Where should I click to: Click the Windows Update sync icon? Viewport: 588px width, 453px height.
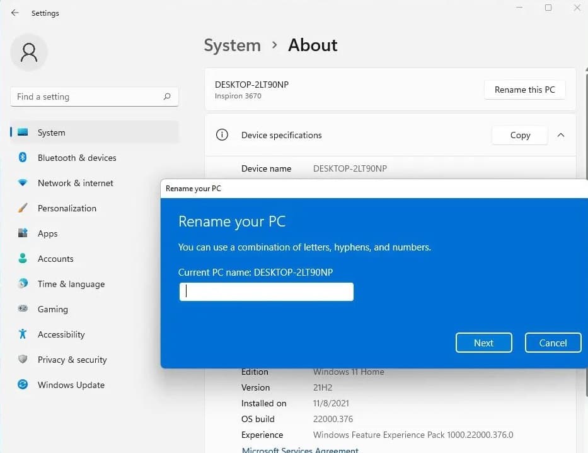coord(23,385)
